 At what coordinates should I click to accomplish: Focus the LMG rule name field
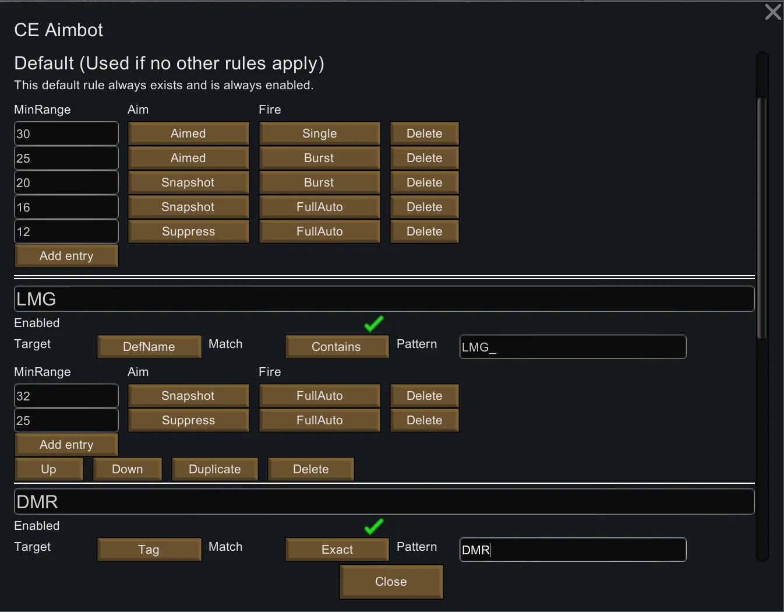pyautogui.click(x=384, y=299)
